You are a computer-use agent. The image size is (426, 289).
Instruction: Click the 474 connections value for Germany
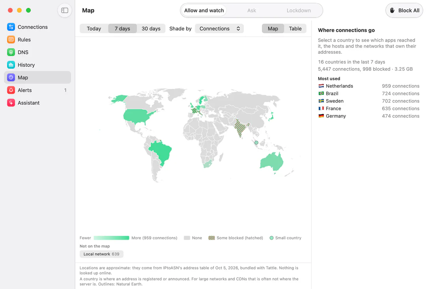400,116
